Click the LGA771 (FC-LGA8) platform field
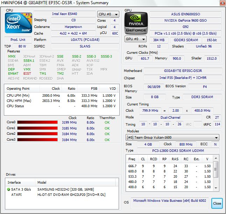This screenshot has width=226, height=214. pos(85,40)
